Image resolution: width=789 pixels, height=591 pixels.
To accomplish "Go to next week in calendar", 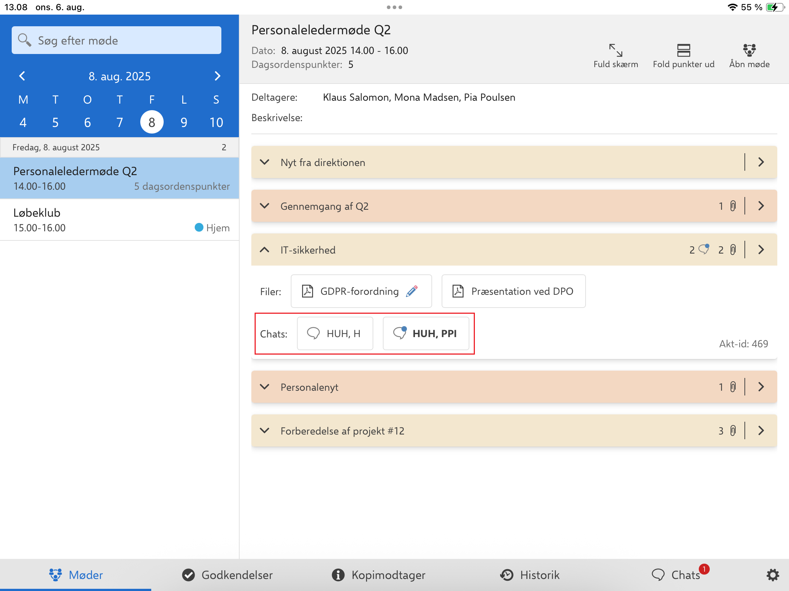I will click(x=217, y=76).
